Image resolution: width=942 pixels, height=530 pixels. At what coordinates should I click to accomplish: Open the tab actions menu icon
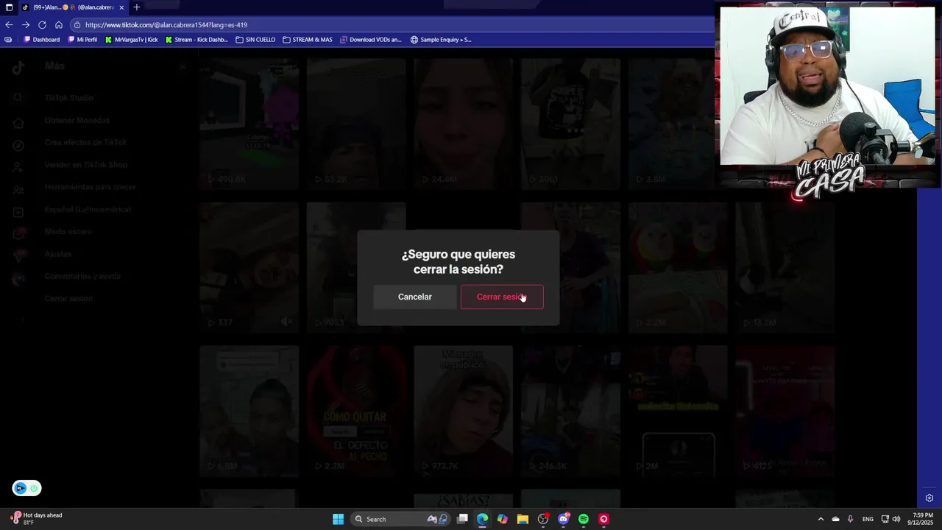coord(9,7)
